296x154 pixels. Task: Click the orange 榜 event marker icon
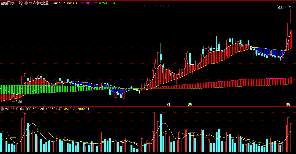pos(288,105)
